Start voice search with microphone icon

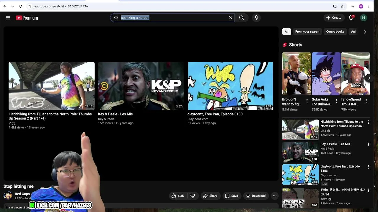click(256, 18)
